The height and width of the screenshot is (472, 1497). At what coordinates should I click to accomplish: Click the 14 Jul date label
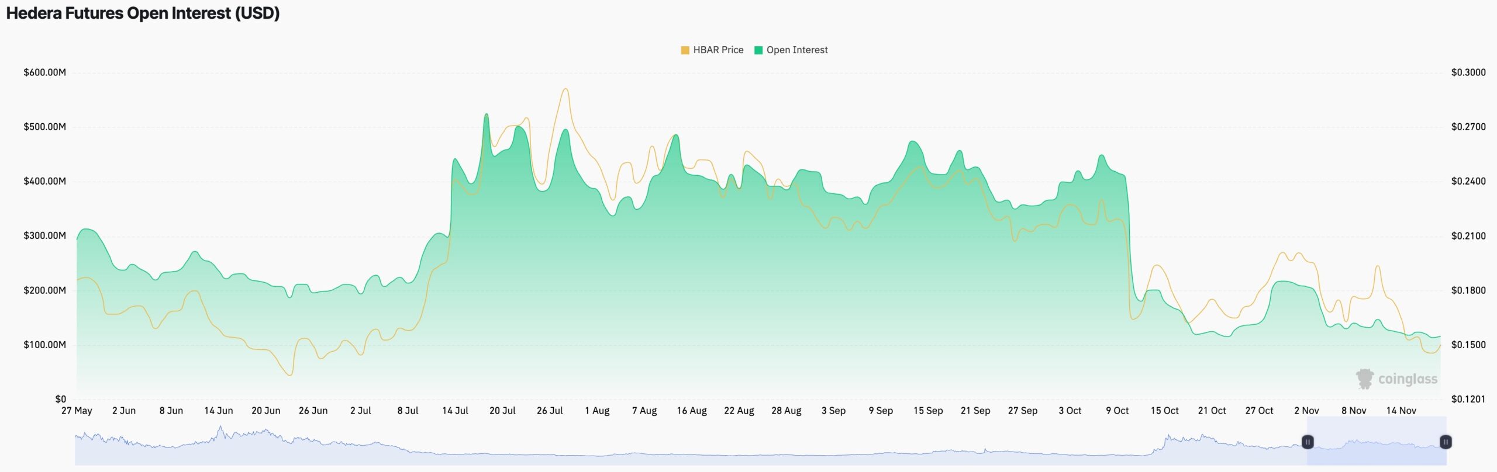coord(456,411)
